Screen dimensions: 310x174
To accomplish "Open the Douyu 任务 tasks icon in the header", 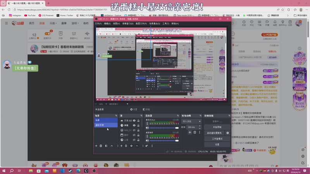I will pyautogui.click(x=290, y=23).
